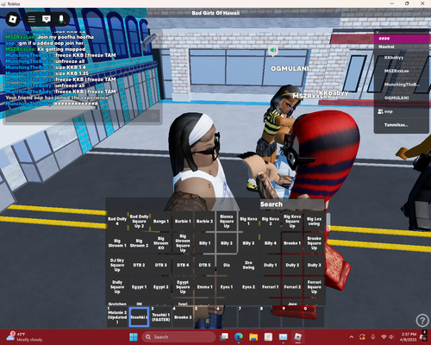Select the Dully Square Up tile
431x345 pixels.
117,287
